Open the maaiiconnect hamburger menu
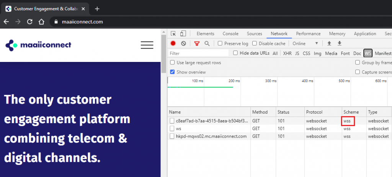The image size is (392, 177). click(147, 45)
